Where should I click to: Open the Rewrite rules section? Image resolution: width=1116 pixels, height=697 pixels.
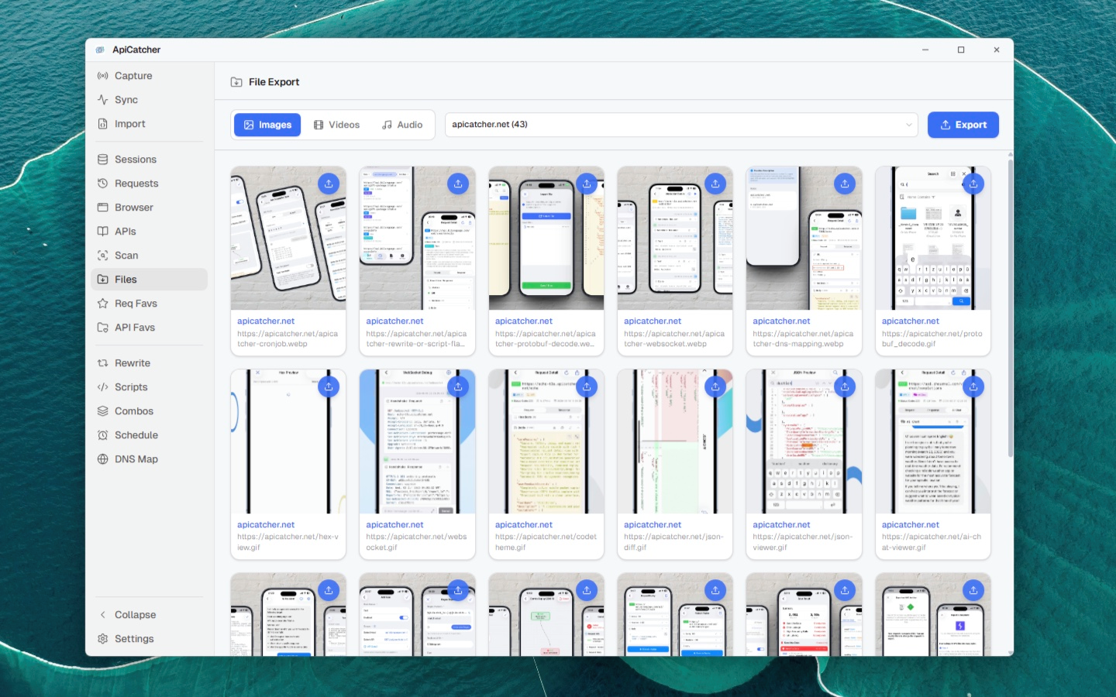[x=150, y=363]
